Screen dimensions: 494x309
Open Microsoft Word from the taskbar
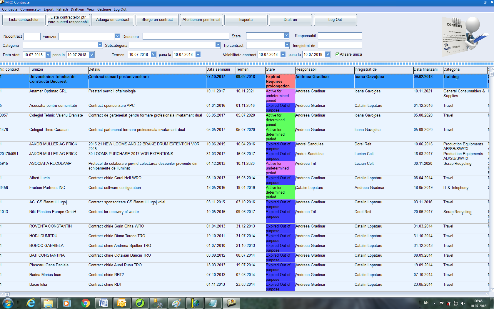[104, 303]
